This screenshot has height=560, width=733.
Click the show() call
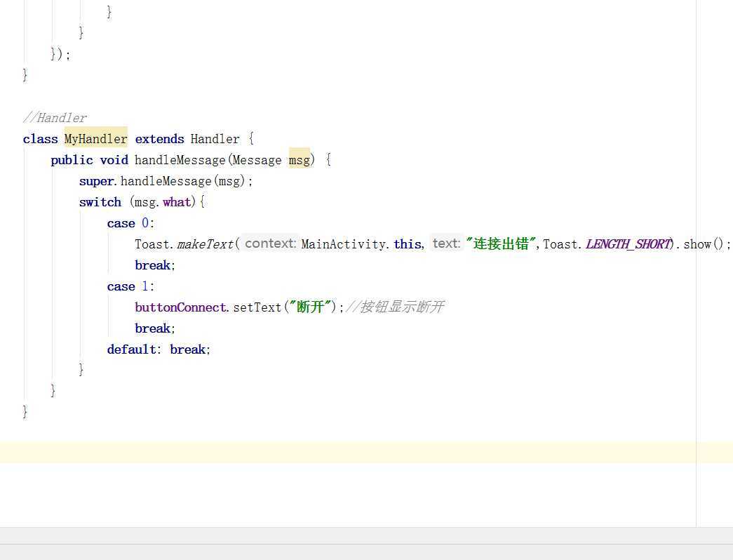pos(703,244)
